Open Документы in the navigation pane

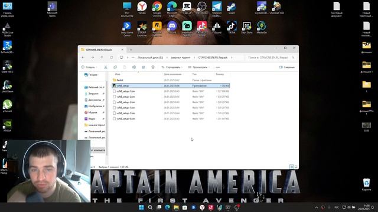pos(94,100)
